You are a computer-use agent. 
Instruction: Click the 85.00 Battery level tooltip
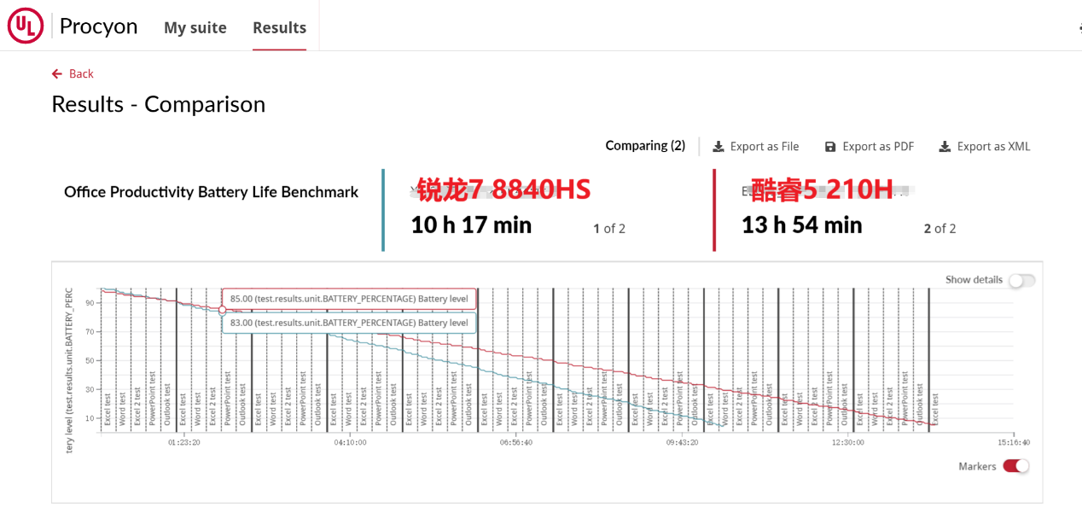coord(349,299)
